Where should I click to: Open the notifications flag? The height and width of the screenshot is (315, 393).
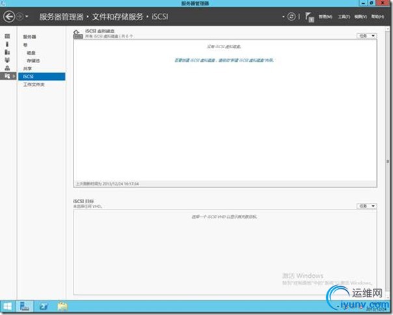pos(309,17)
